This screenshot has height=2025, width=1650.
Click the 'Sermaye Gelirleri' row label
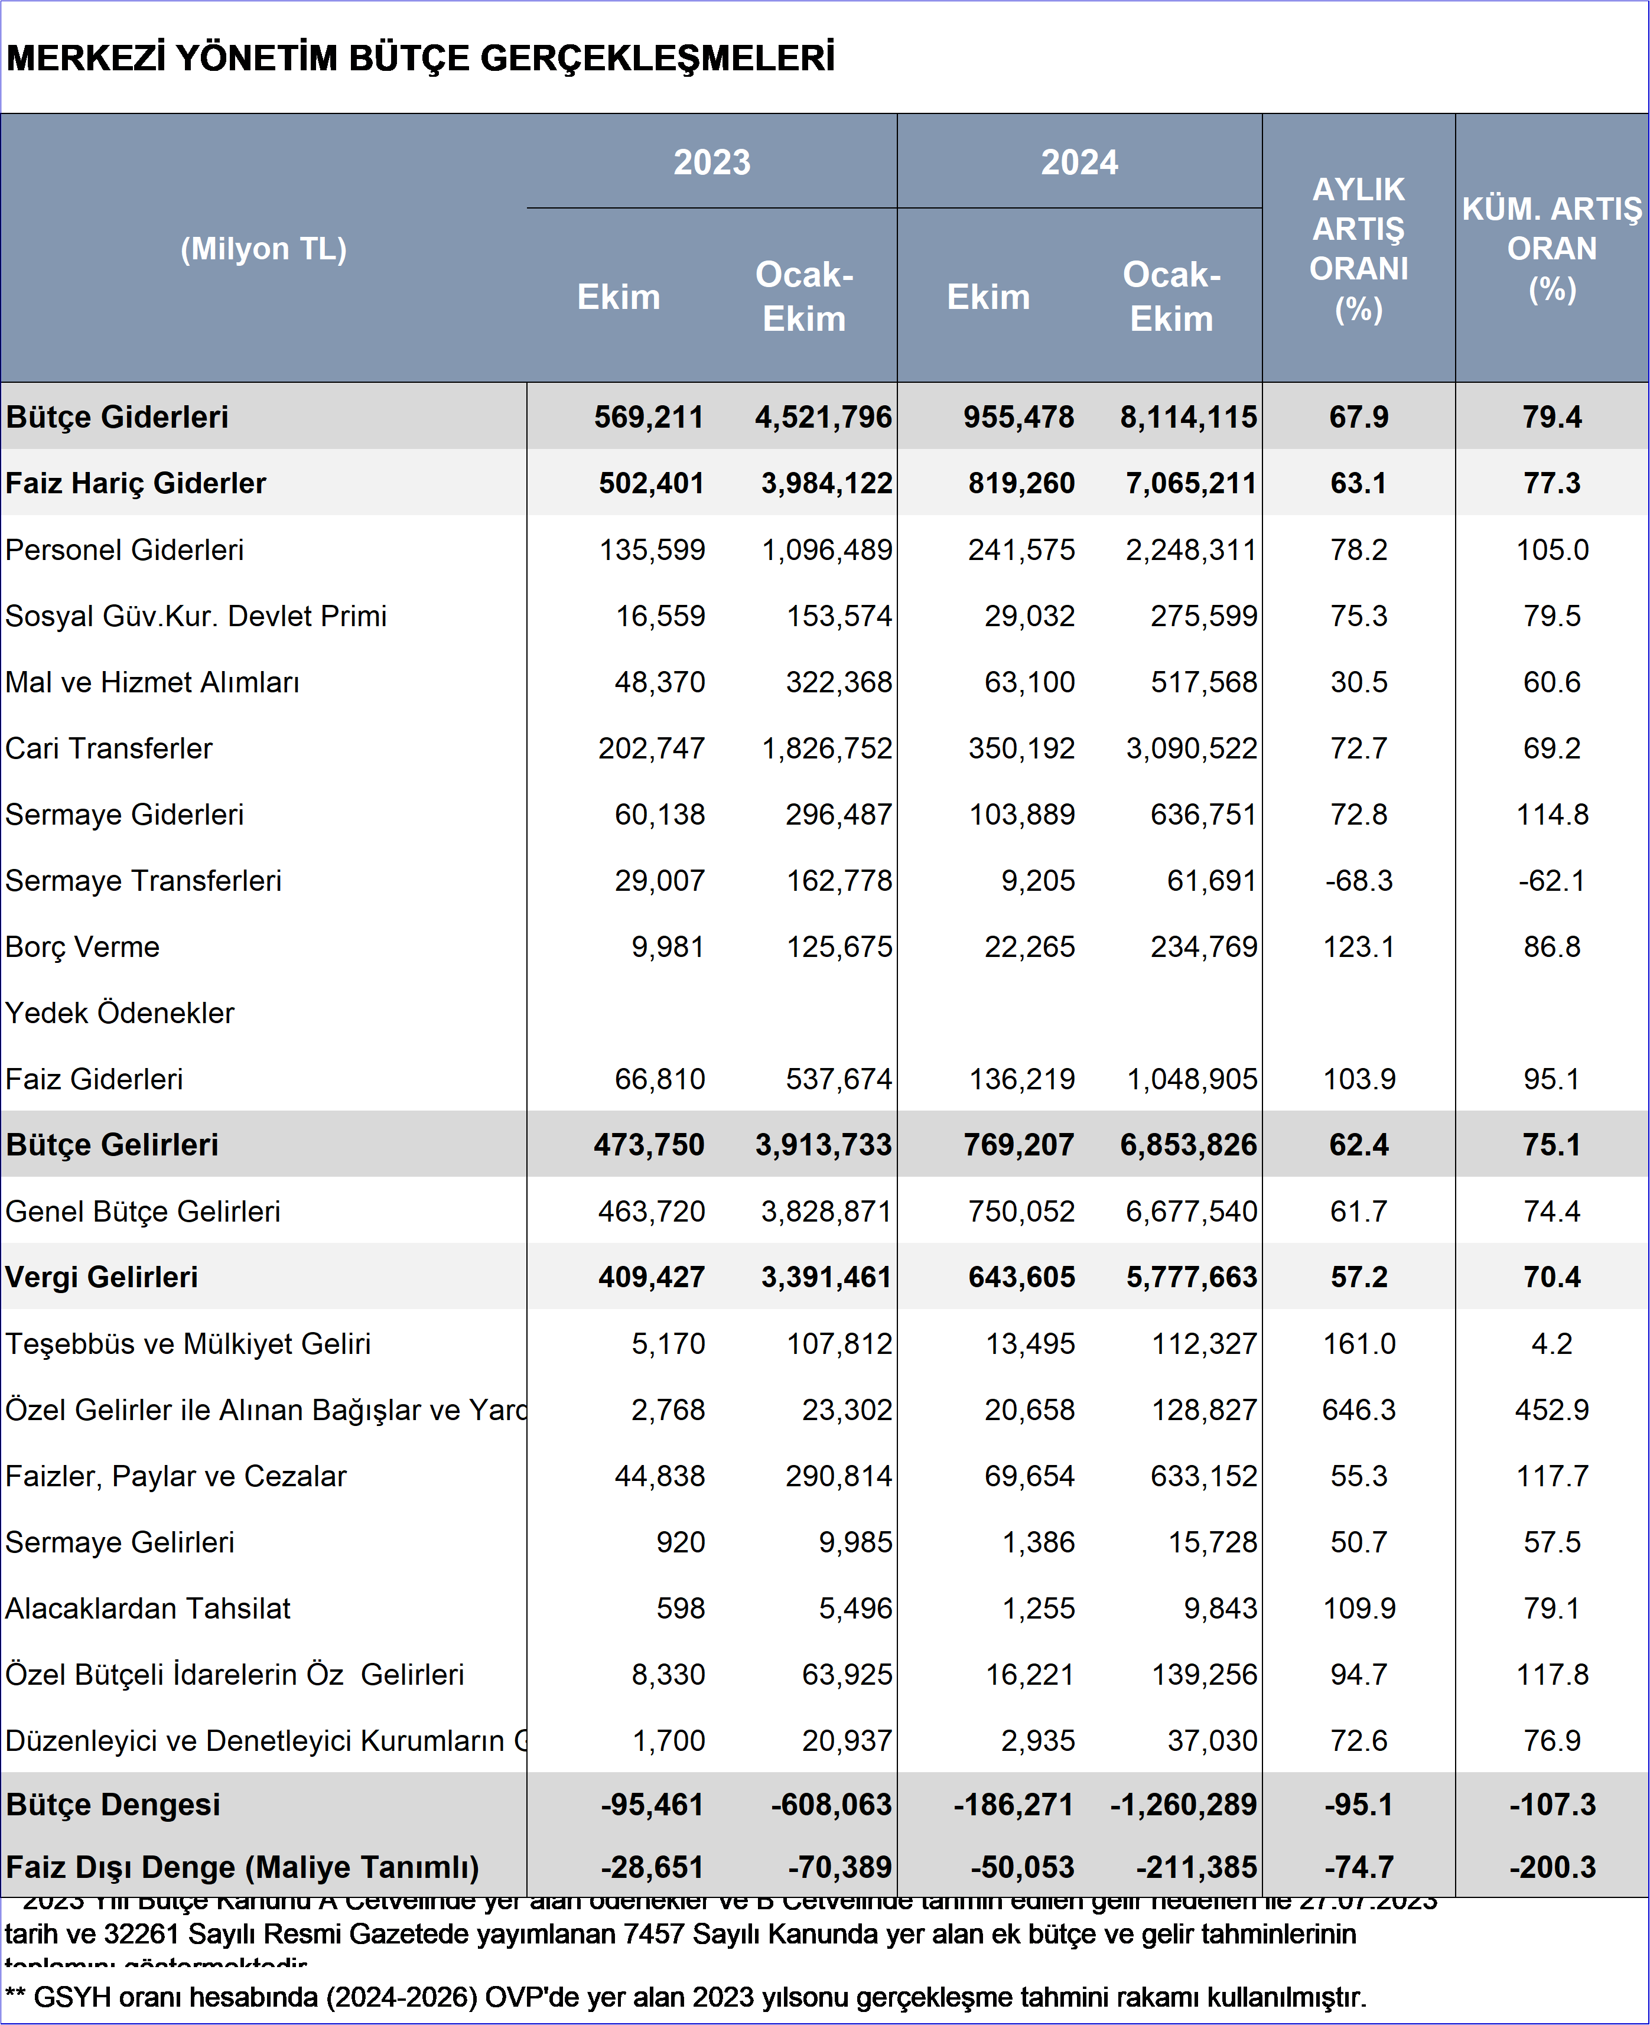[120, 1541]
